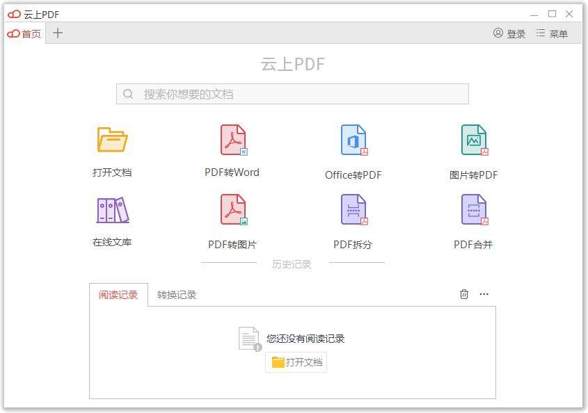Select the Office转PDF tool

click(x=352, y=149)
